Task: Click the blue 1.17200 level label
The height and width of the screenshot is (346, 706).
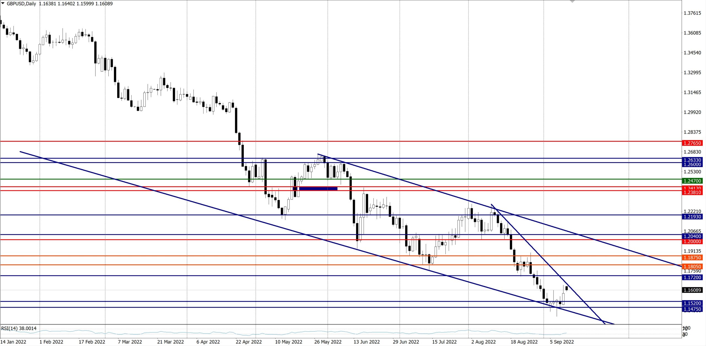Action: pos(692,277)
